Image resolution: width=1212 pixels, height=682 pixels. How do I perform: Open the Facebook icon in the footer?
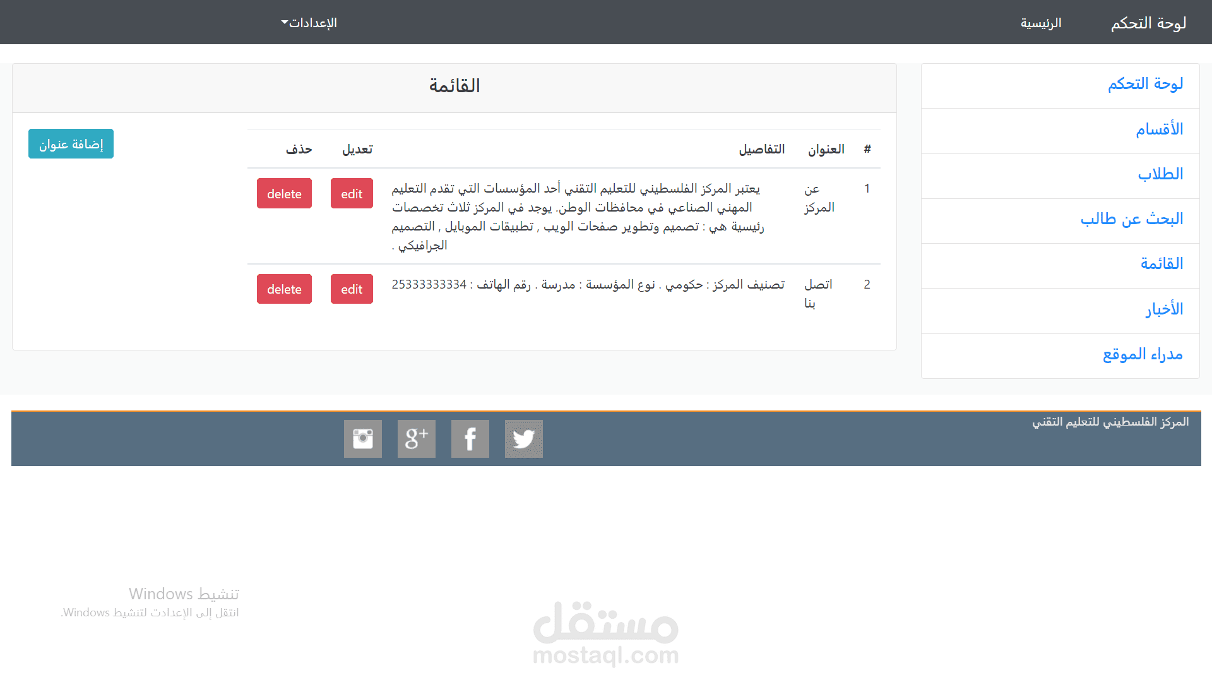(x=470, y=439)
